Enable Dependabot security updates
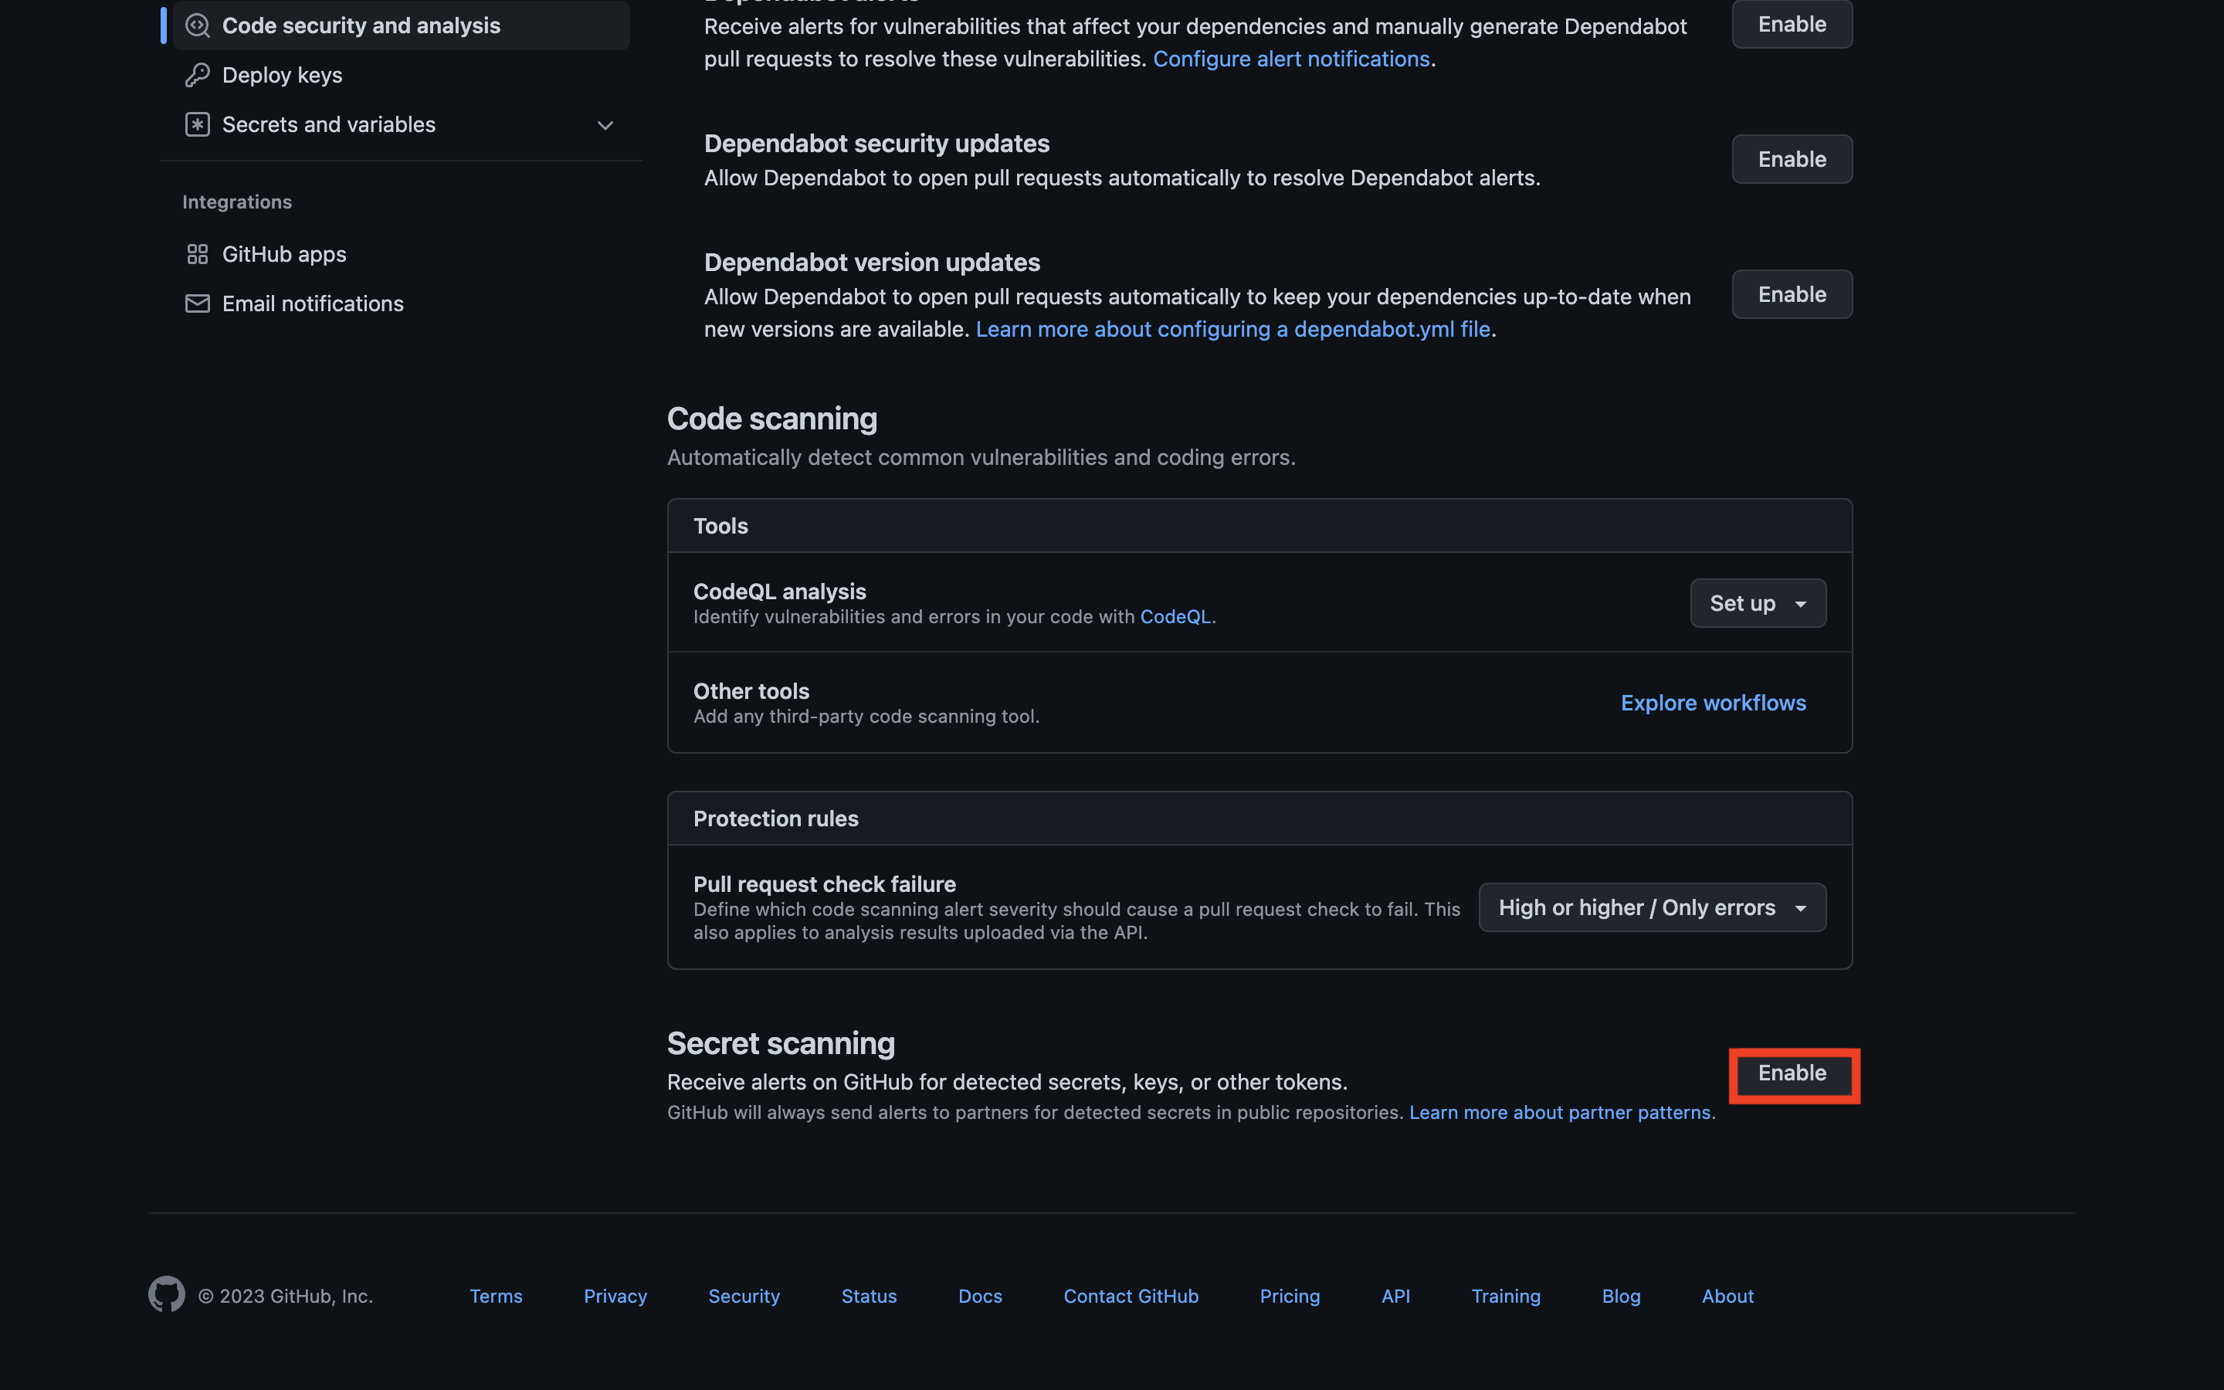 click(x=1791, y=160)
